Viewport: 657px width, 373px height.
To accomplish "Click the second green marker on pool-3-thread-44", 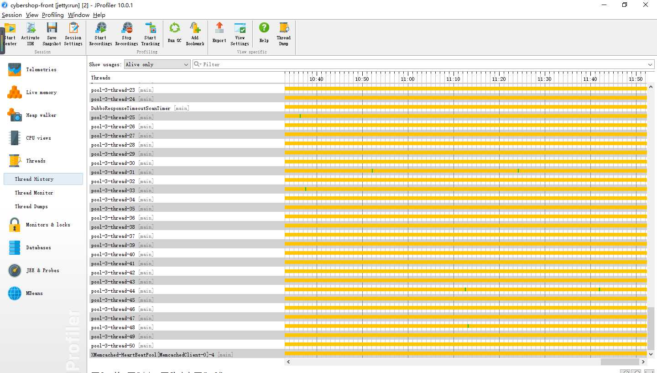I will click(x=599, y=289).
